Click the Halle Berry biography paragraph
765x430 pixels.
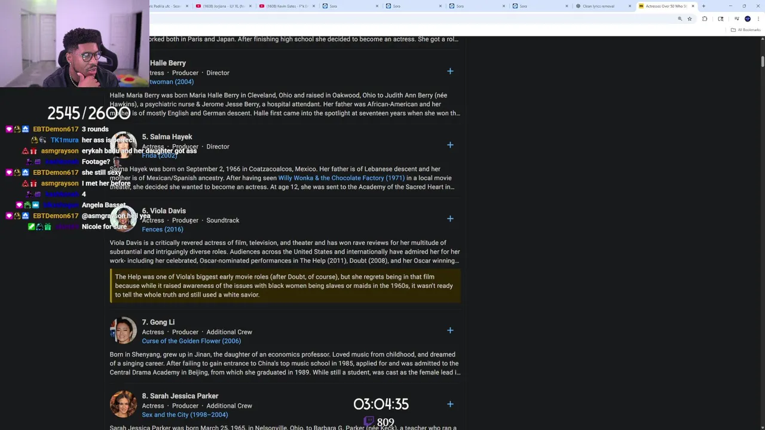coord(284,104)
